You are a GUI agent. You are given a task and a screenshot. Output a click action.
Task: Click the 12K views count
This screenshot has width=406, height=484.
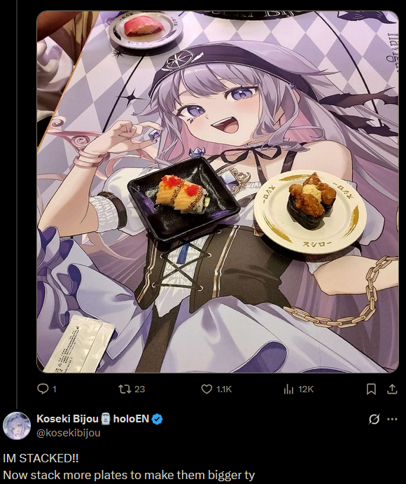click(306, 389)
